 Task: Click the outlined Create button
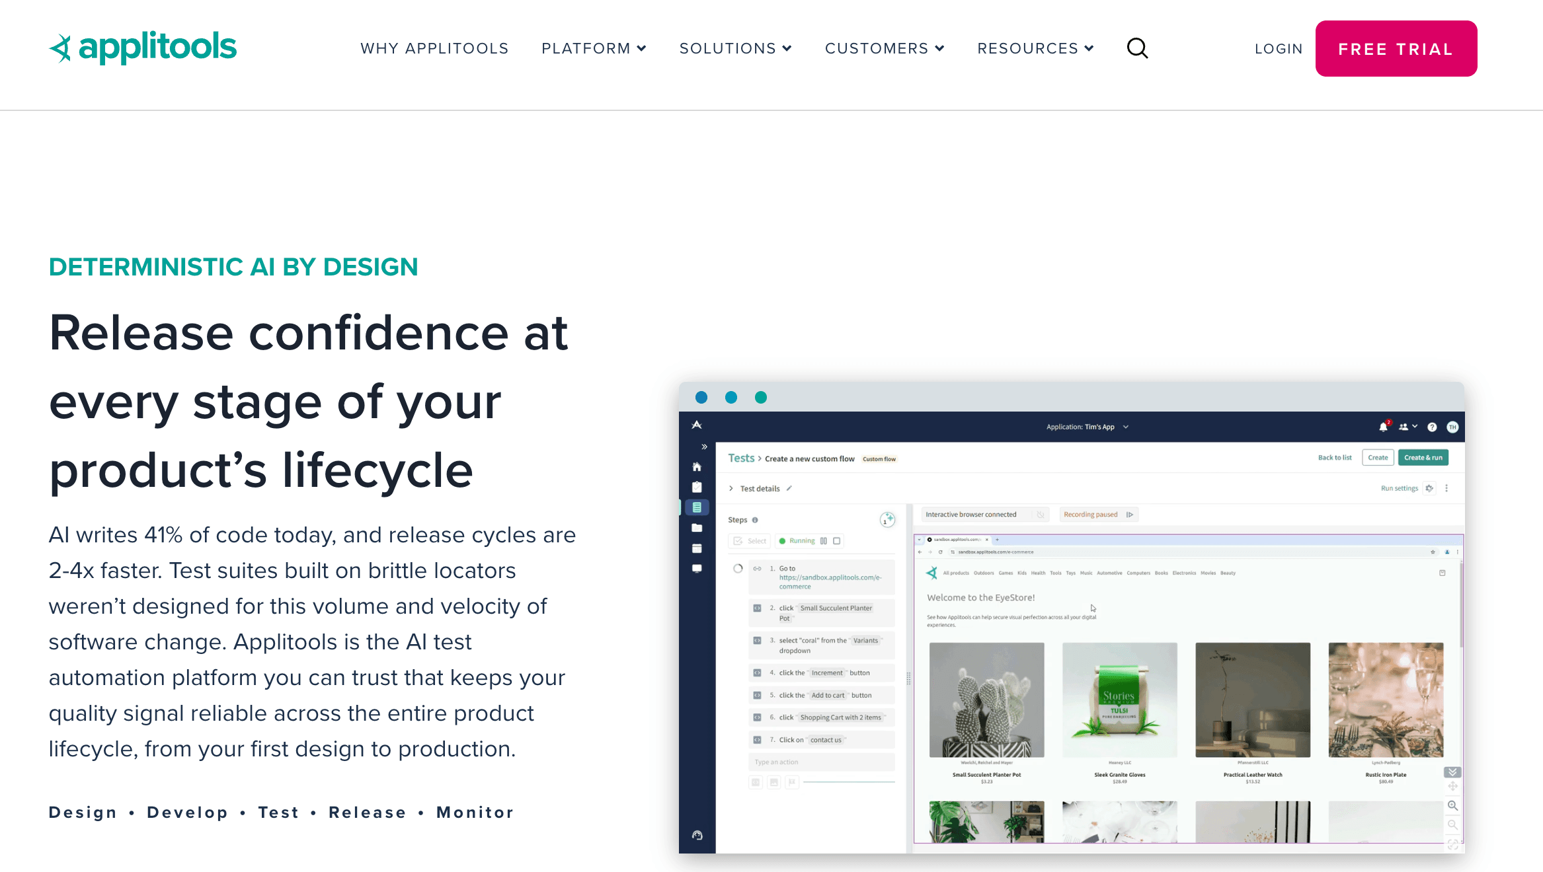coord(1378,457)
